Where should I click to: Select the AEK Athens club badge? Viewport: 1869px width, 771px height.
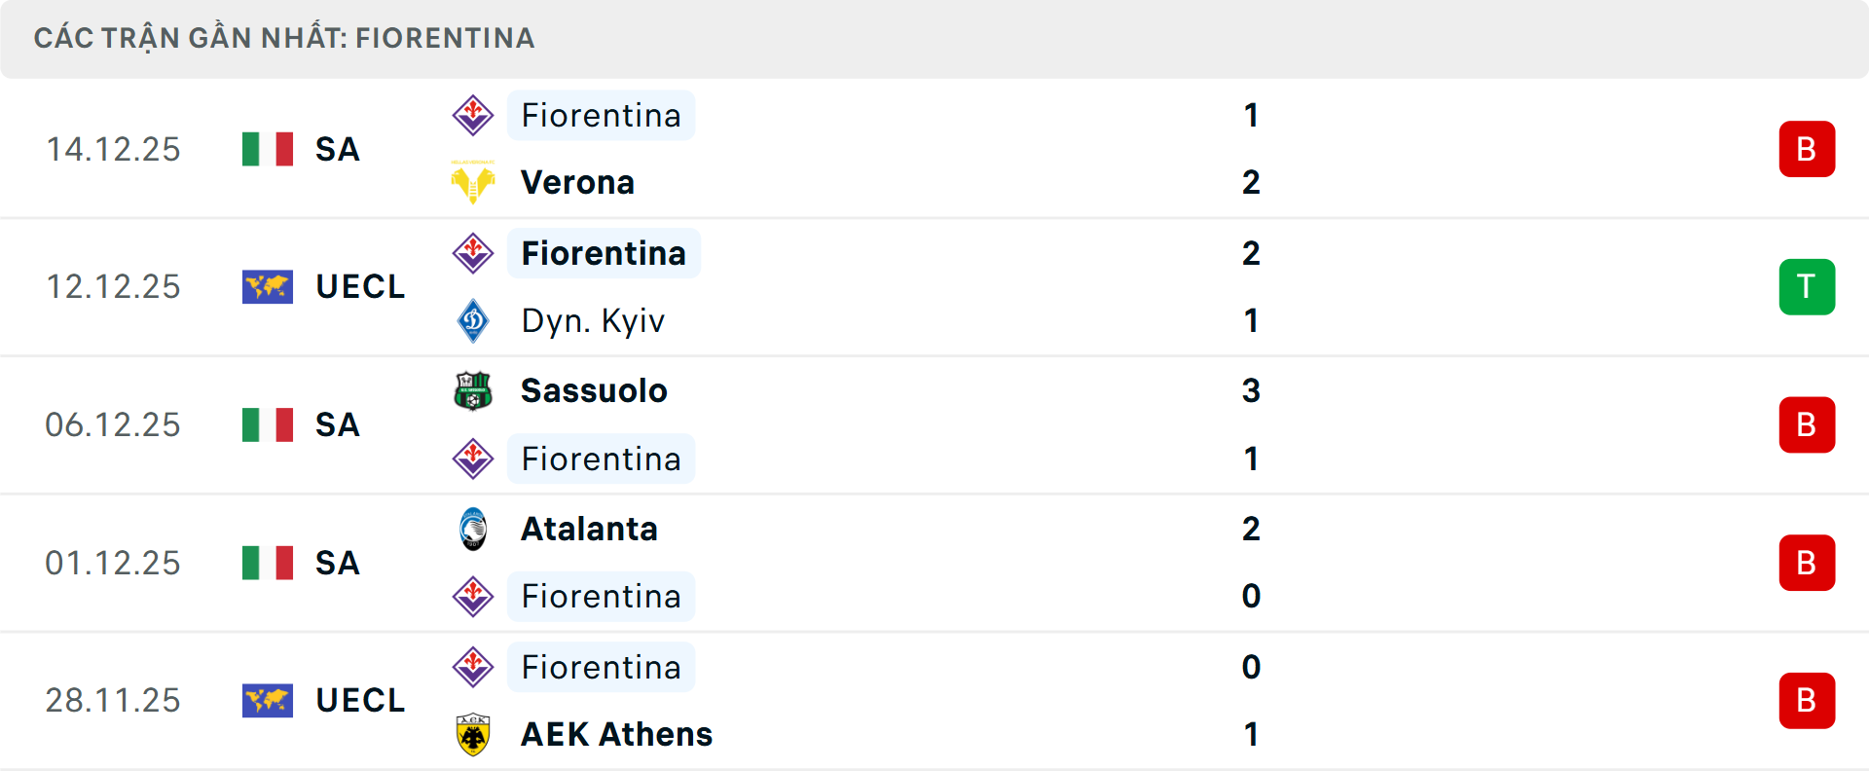(474, 734)
